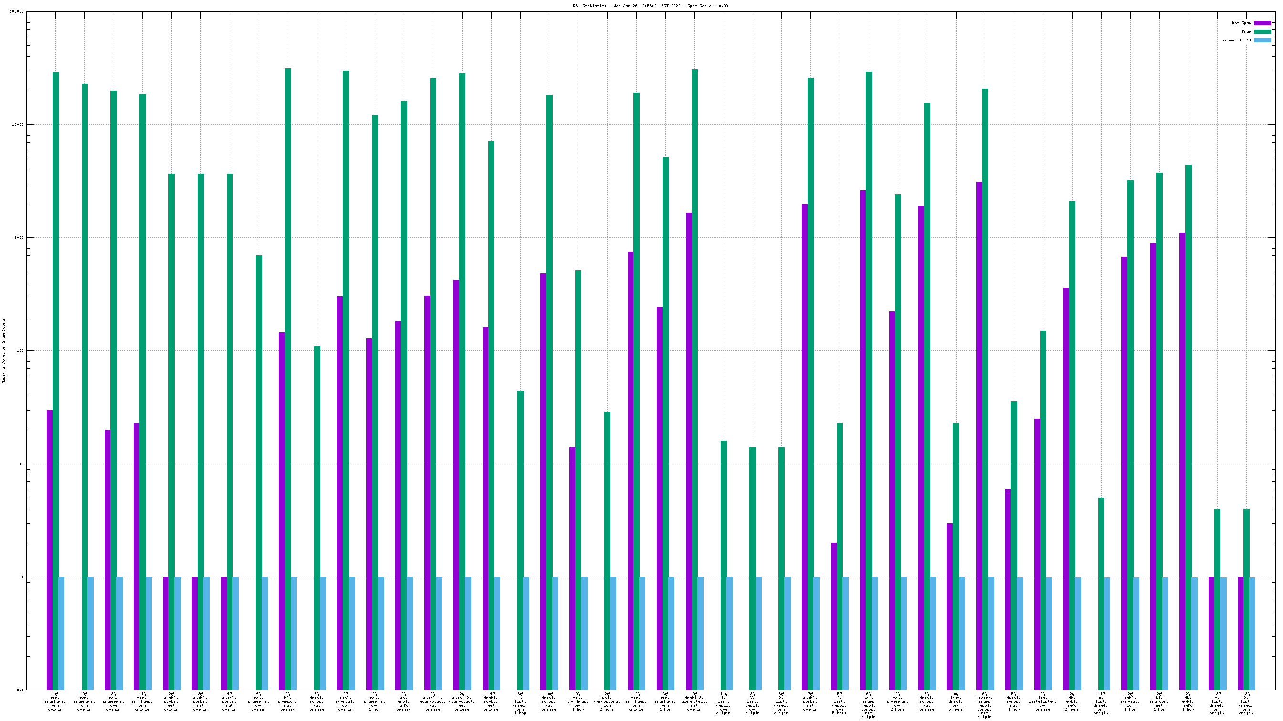The height and width of the screenshot is (721, 1283).
Task: Click the dnsbl-1.uceprotect.net origin label
Action: pos(433,701)
